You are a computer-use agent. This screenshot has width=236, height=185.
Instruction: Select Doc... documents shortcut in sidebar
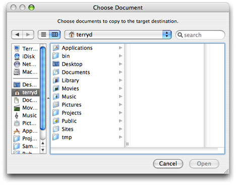pyautogui.click(x=26, y=100)
